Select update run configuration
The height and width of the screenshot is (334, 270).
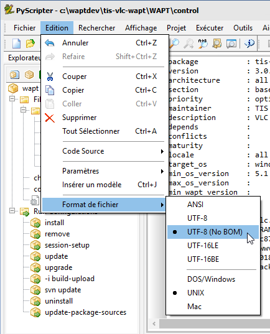[57, 256]
